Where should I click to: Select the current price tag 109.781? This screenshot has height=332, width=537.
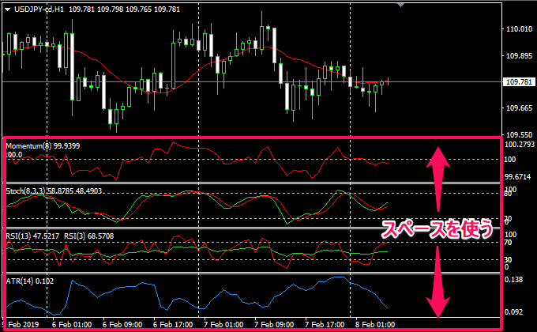[x=518, y=82]
